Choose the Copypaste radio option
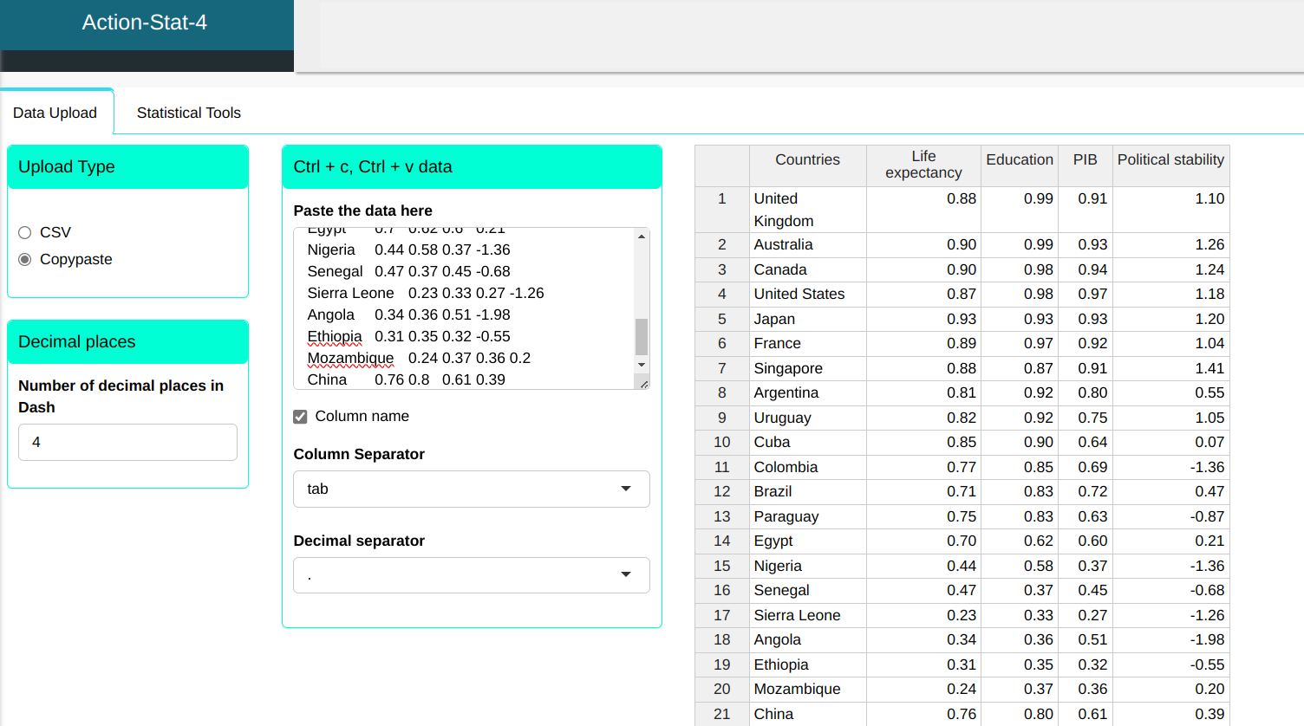The image size is (1304, 726). 25,259
